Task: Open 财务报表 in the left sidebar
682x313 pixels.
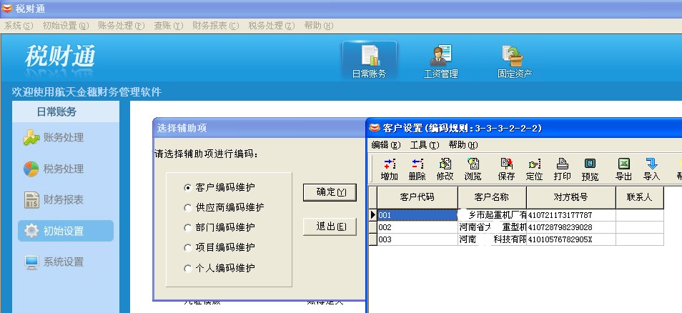Action: [54, 199]
